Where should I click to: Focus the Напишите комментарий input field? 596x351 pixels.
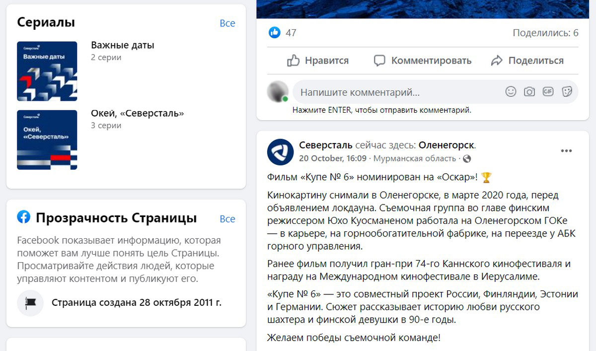point(436,92)
